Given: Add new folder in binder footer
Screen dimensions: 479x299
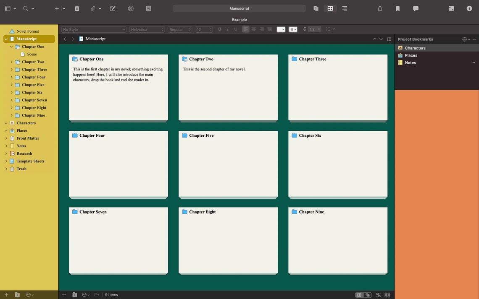Looking at the screenshot, I should click(x=17, y=295).
